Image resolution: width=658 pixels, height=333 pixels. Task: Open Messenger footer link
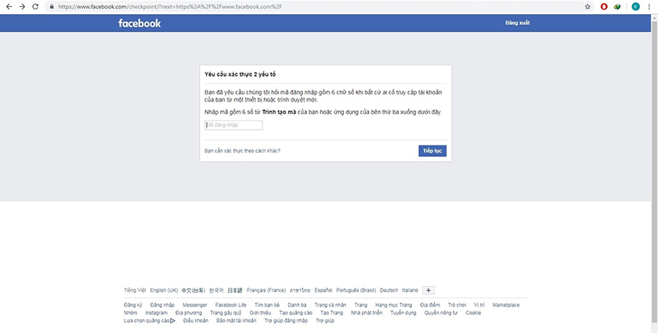click(195, 305)
